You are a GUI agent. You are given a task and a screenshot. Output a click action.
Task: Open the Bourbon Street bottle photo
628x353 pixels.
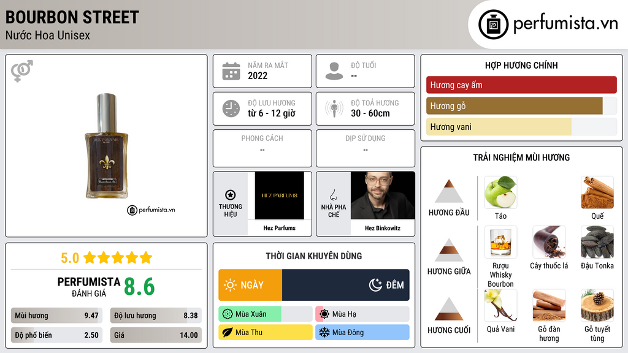[107, 146]
